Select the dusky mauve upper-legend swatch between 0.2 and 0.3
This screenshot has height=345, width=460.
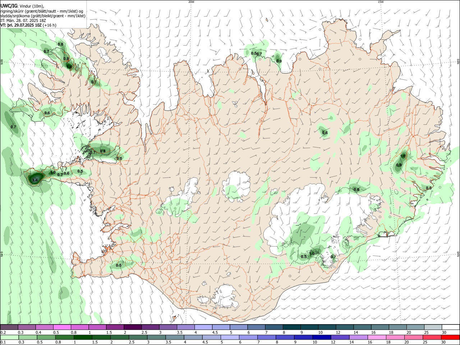(x=9, y=327)
